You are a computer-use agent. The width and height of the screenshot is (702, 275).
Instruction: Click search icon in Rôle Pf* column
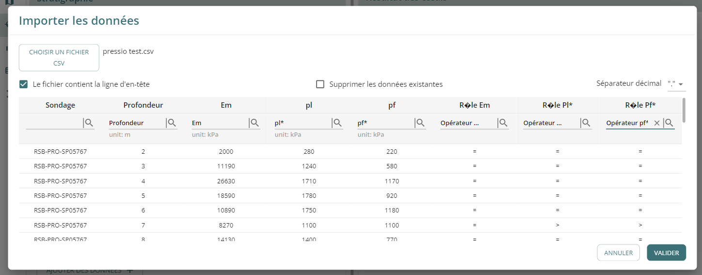[x=669, y=123]
